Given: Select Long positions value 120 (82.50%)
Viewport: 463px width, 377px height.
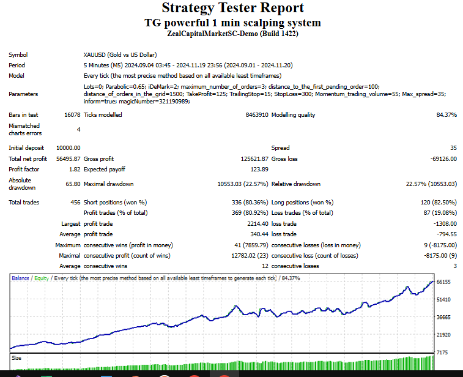Looking at the screenshot, I should [x=439, y=203].
